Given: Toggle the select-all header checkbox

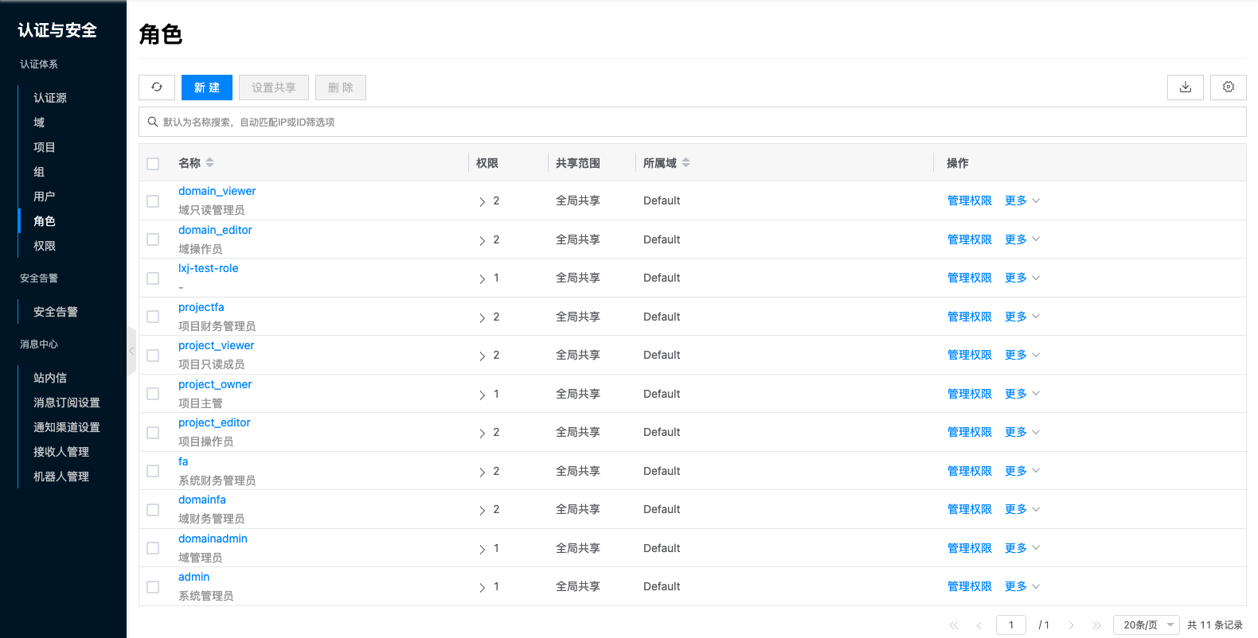Looking at the screenshot, I should coord(153,164).
